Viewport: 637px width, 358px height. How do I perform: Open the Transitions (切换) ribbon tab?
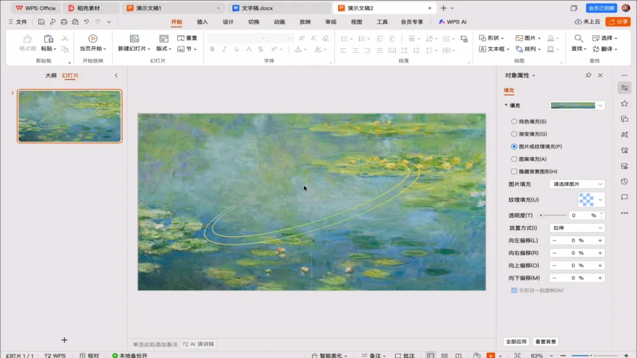click(x=254, y=22)
